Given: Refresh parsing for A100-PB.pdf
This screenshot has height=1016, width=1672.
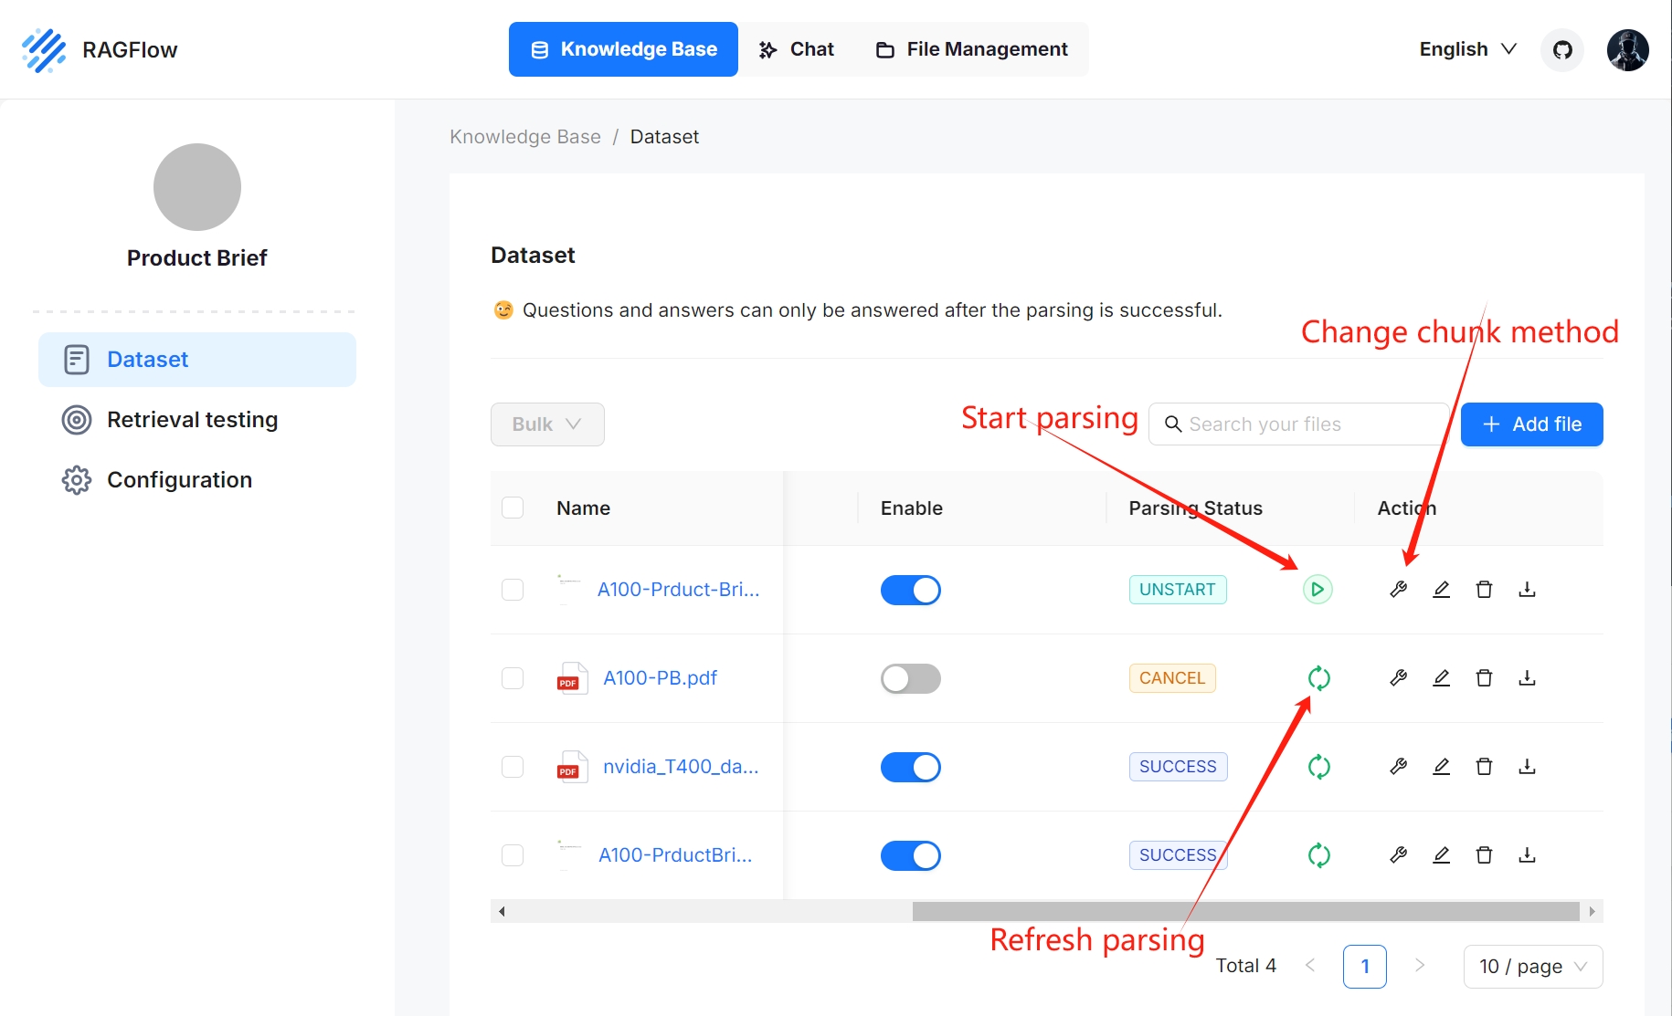Looking at the screenshot, I should coord(1318,678).
